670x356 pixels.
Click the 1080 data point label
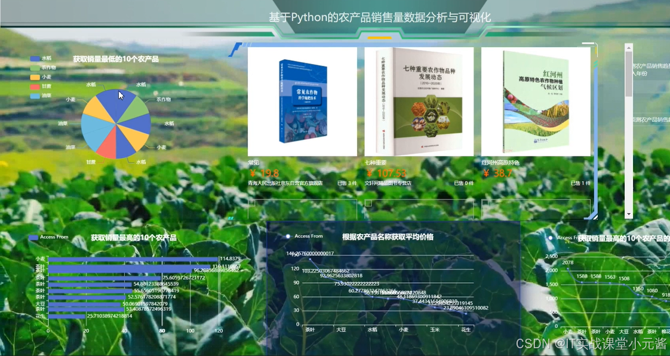click(x=652, y=291)
